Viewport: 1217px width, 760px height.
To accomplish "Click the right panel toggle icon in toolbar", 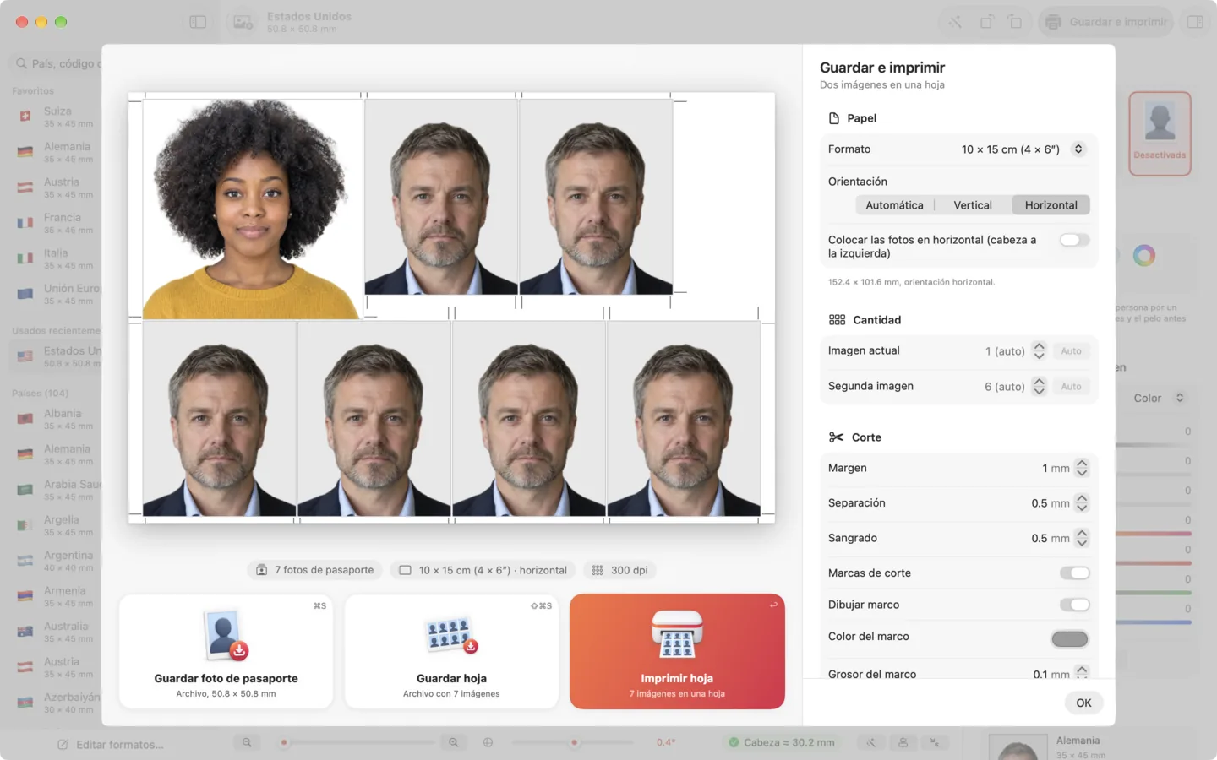I will click(x=1195, y=22).
